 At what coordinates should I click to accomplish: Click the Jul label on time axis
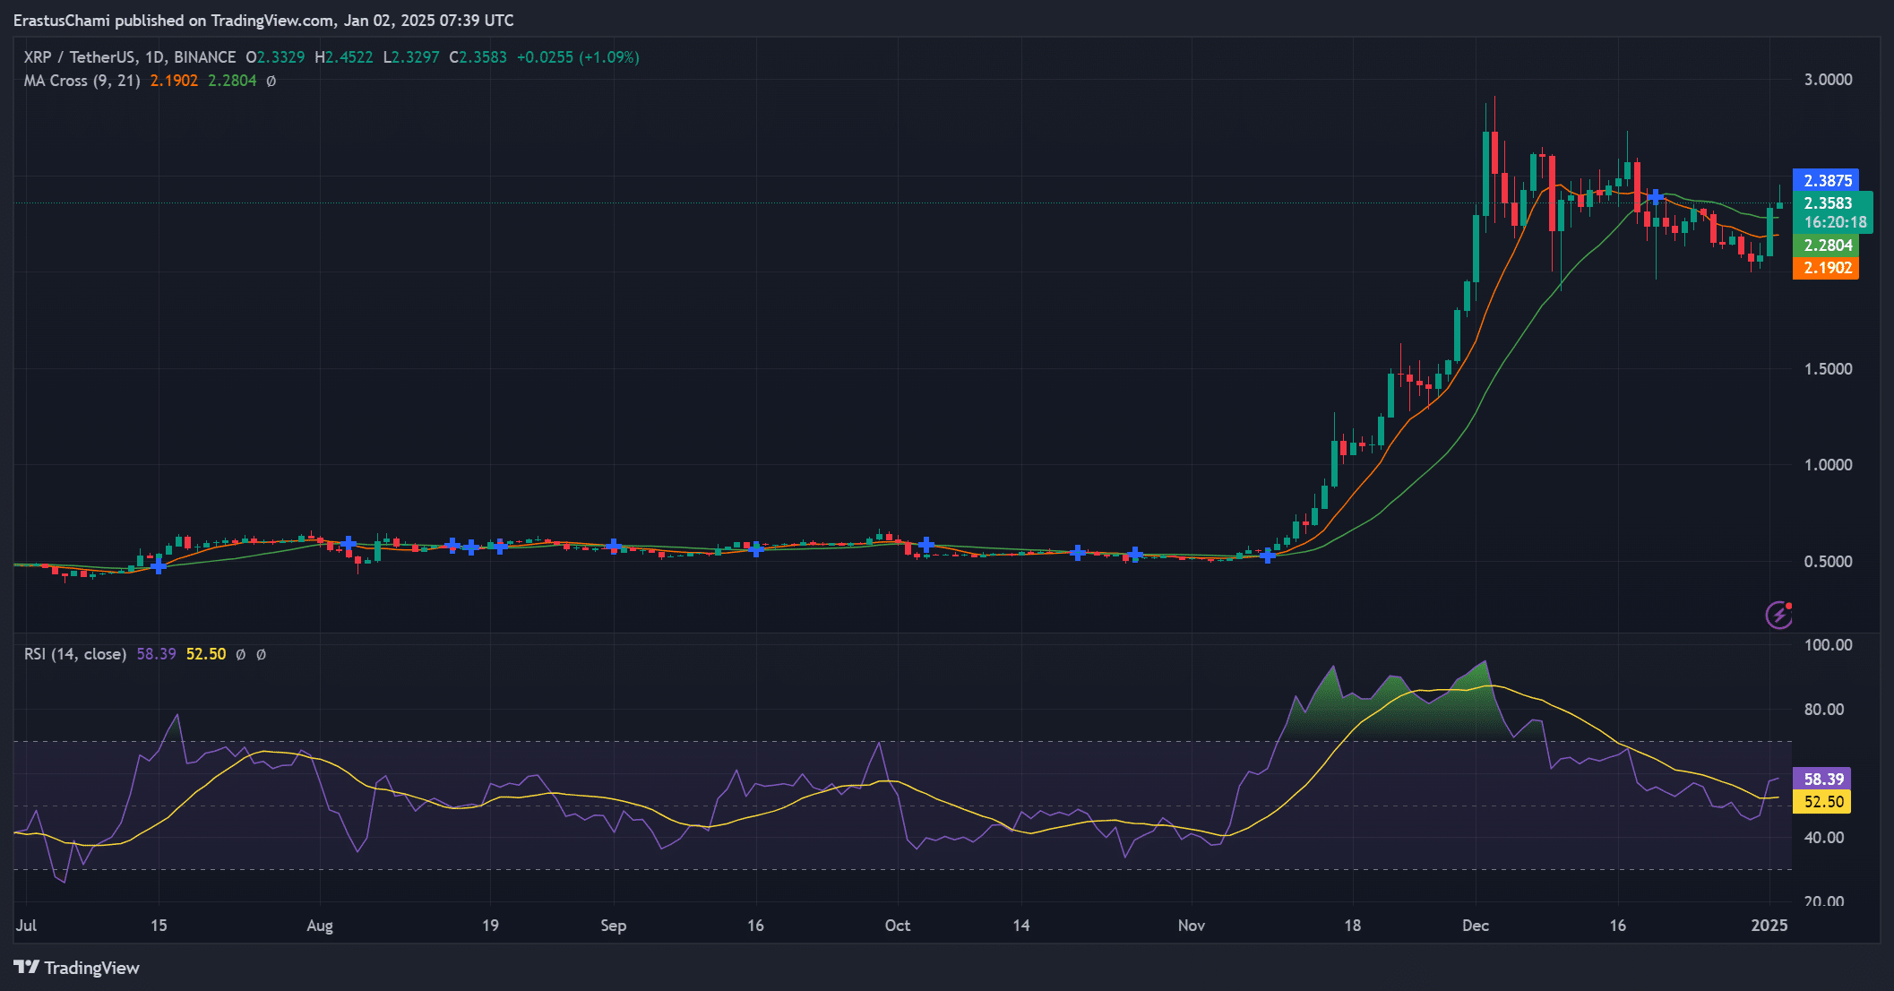point(26,926)
